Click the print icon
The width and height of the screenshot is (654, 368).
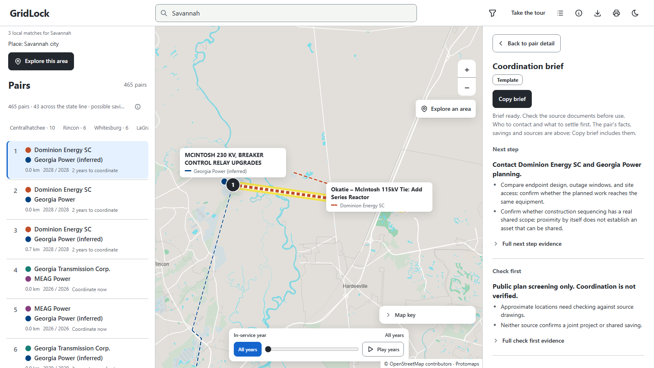click(616, 13)
